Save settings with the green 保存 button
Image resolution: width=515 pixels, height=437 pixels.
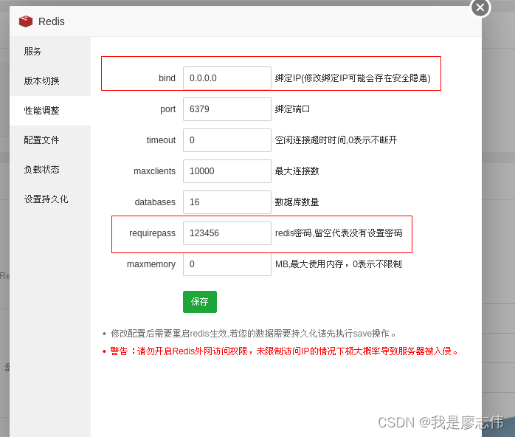click(200, 302)
